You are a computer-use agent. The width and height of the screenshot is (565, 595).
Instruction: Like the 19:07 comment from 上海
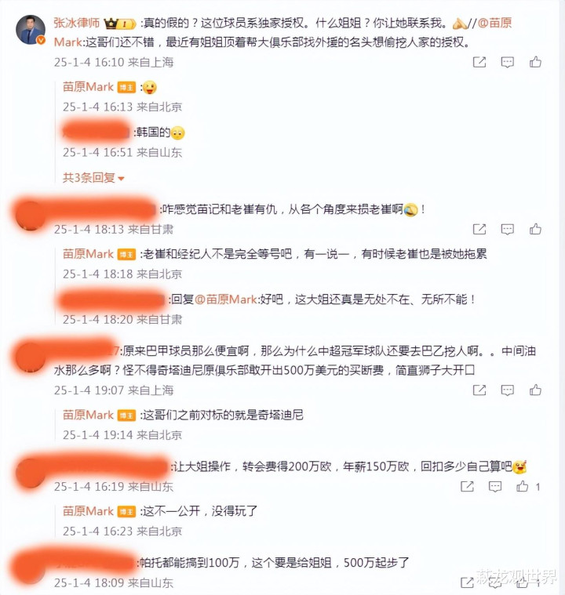(535, 390)
